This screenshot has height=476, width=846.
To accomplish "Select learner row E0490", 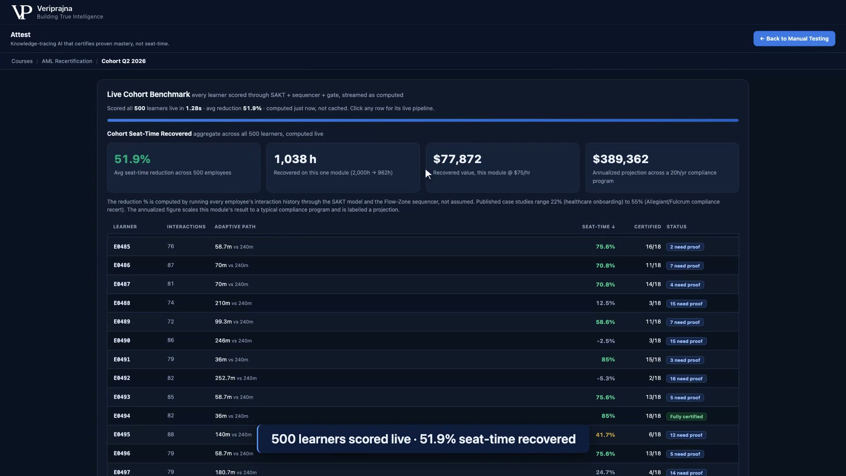I will coord(423,341).
